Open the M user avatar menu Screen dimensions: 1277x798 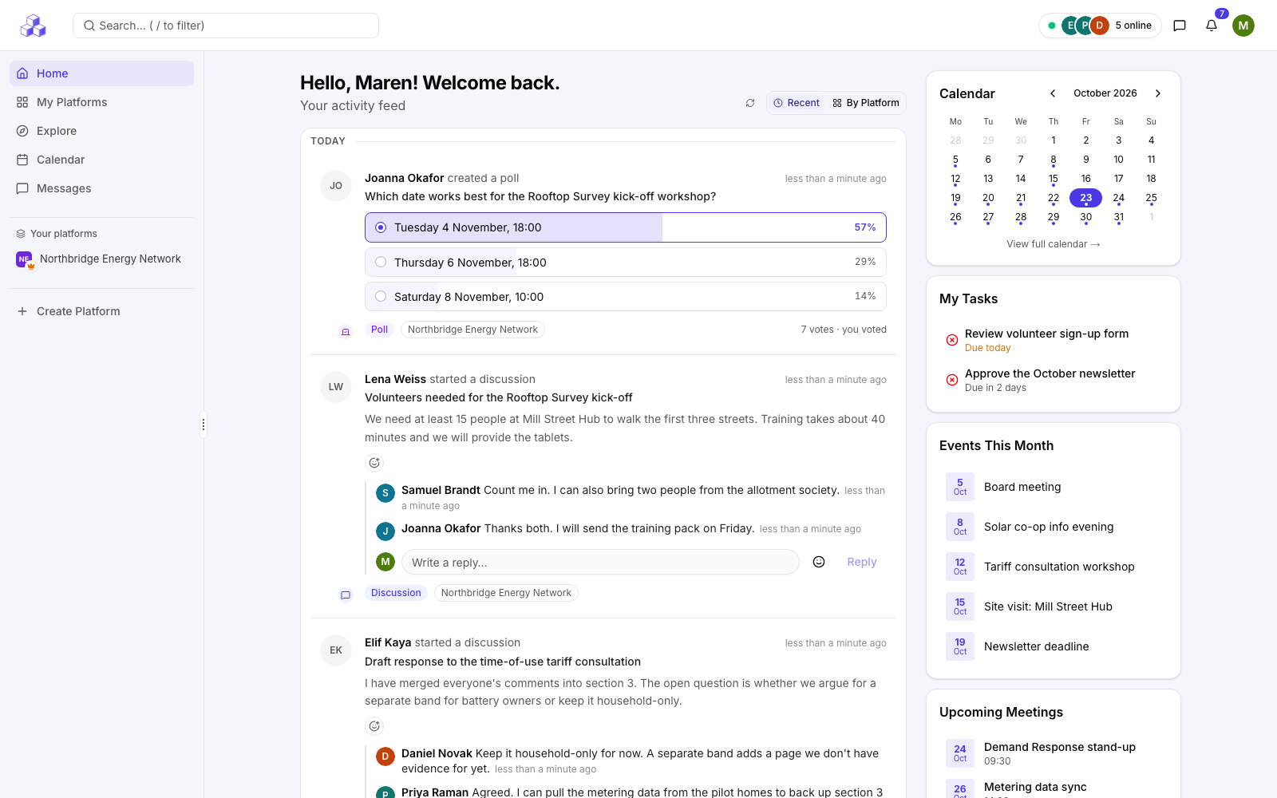1243,26
